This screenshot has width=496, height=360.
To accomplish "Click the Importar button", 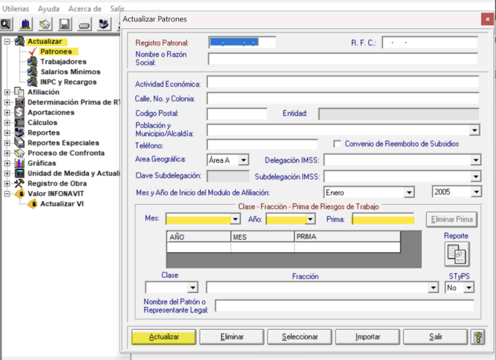I will click(368, 337).
